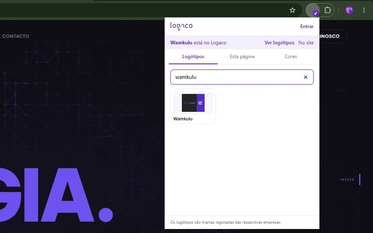Click the Wamkulu card label
This screenshot has width=373, height=233.
click(183, 119)
